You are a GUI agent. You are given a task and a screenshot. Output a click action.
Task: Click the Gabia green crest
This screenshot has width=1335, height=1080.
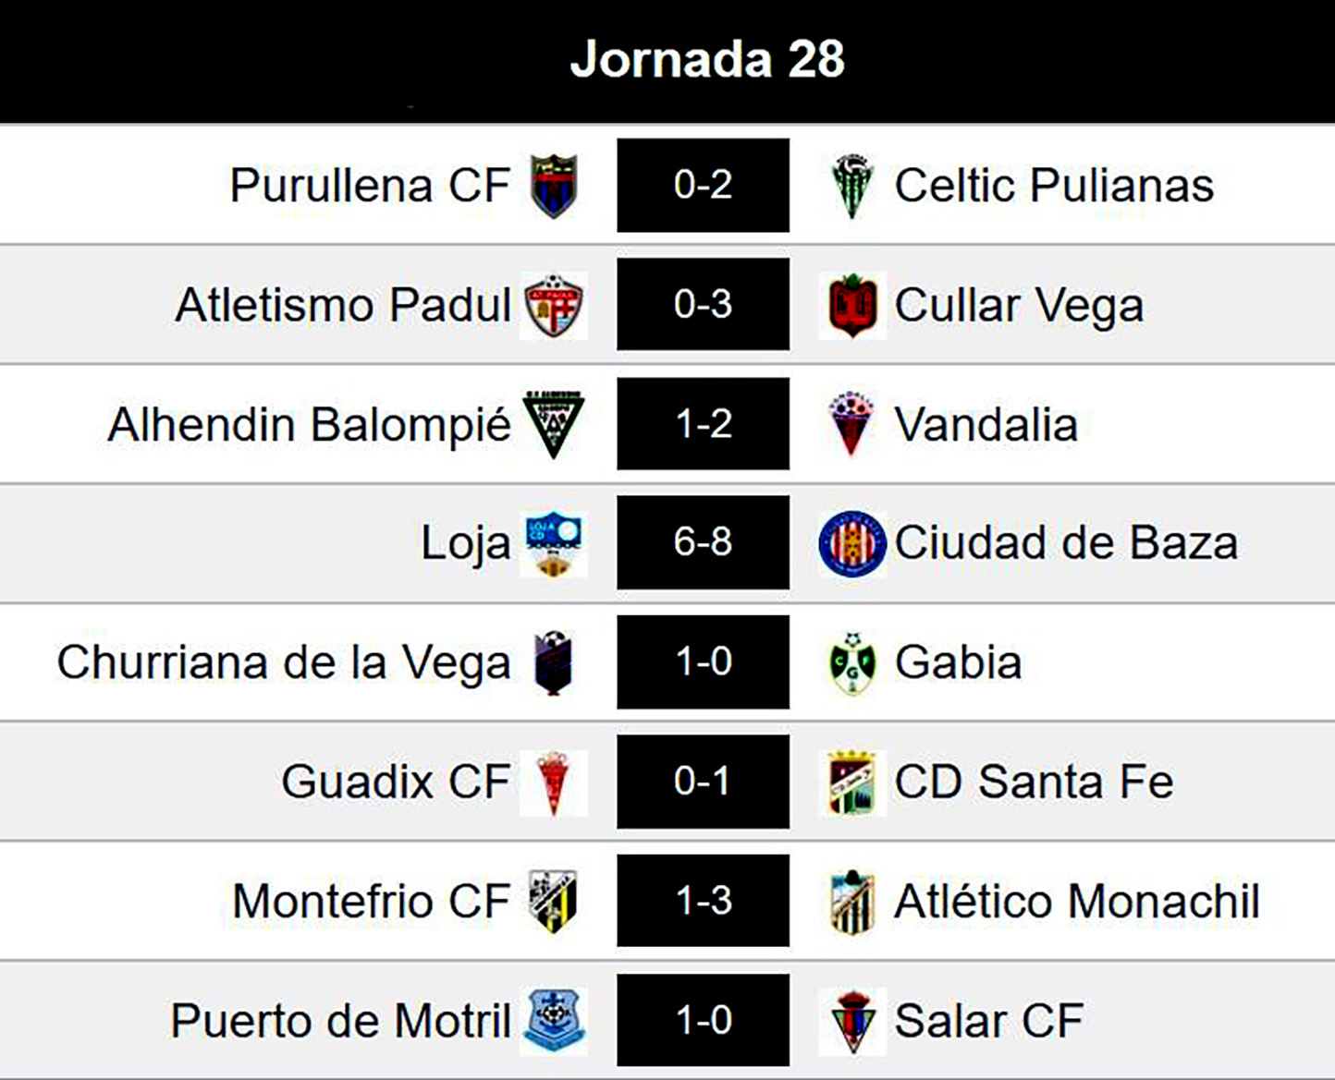coord(851,662)
